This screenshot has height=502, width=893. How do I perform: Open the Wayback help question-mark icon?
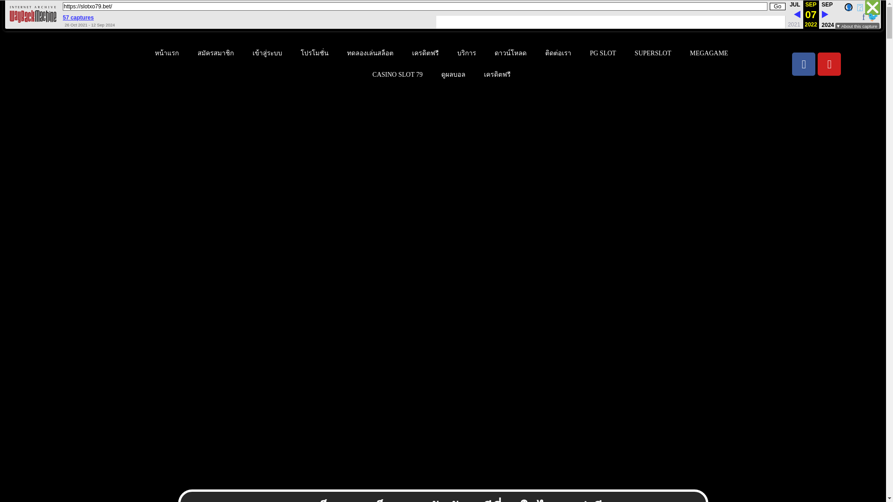[x=860, y=7]
